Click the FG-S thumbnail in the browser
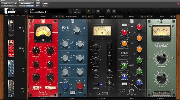180x100 pixels. click(x=11, y=89)
